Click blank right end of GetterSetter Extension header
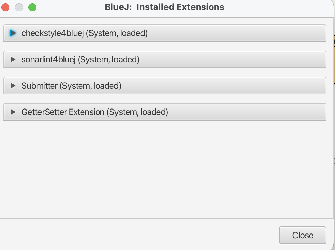 (270, 112)
